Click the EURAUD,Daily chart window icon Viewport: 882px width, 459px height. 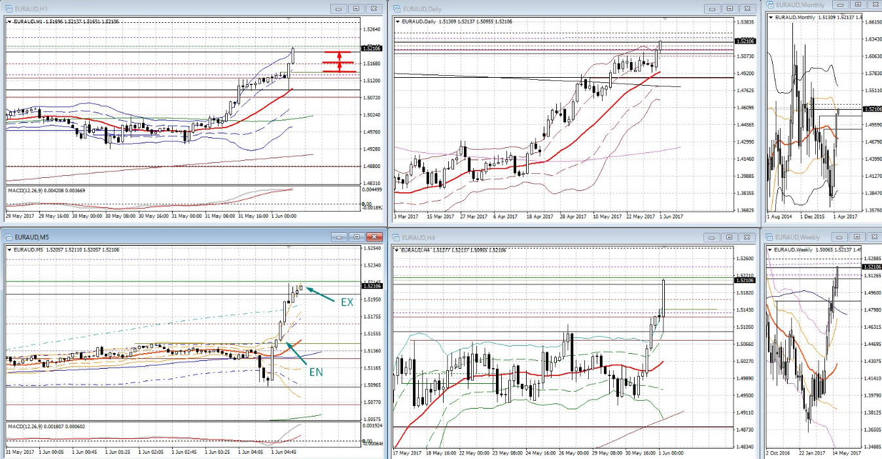click(x=397, y=8)
